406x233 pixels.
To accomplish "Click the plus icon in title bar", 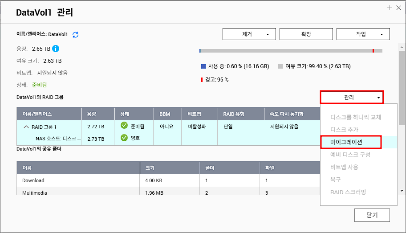I will click(390, 8).
